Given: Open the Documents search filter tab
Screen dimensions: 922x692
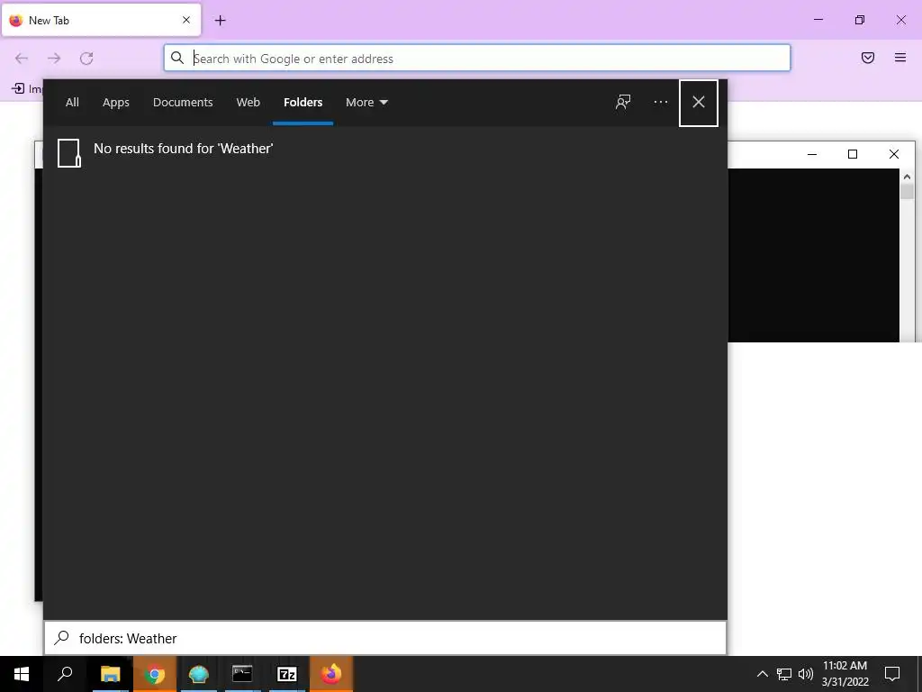Looking at the screenshot, I should pos(183,103).
